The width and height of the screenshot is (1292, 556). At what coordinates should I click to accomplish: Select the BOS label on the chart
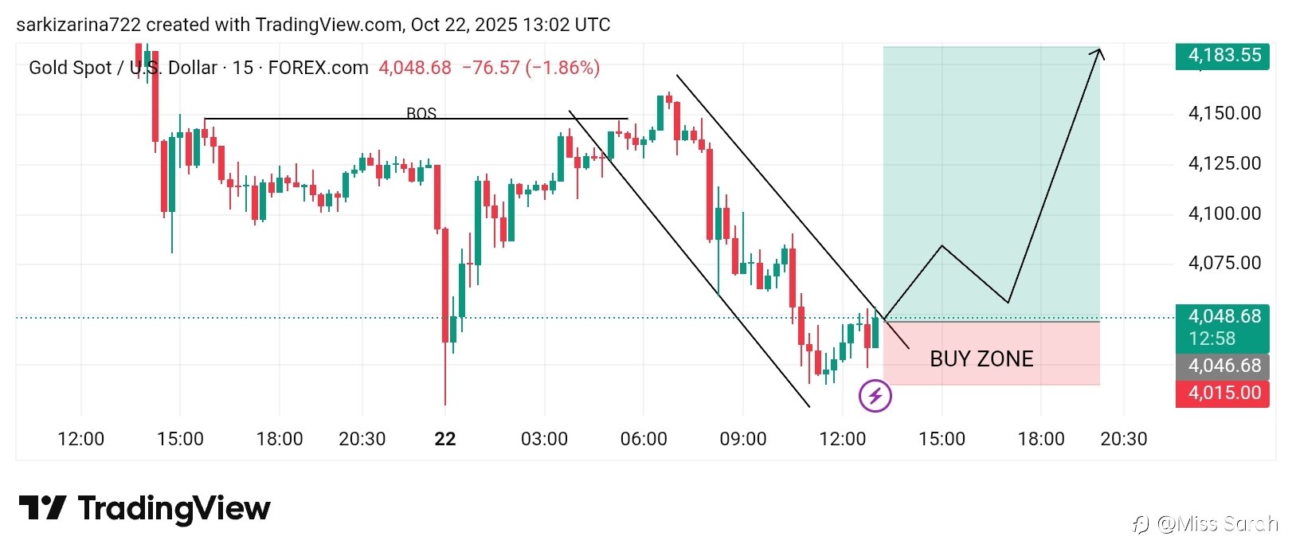click(x=421, y=113)
